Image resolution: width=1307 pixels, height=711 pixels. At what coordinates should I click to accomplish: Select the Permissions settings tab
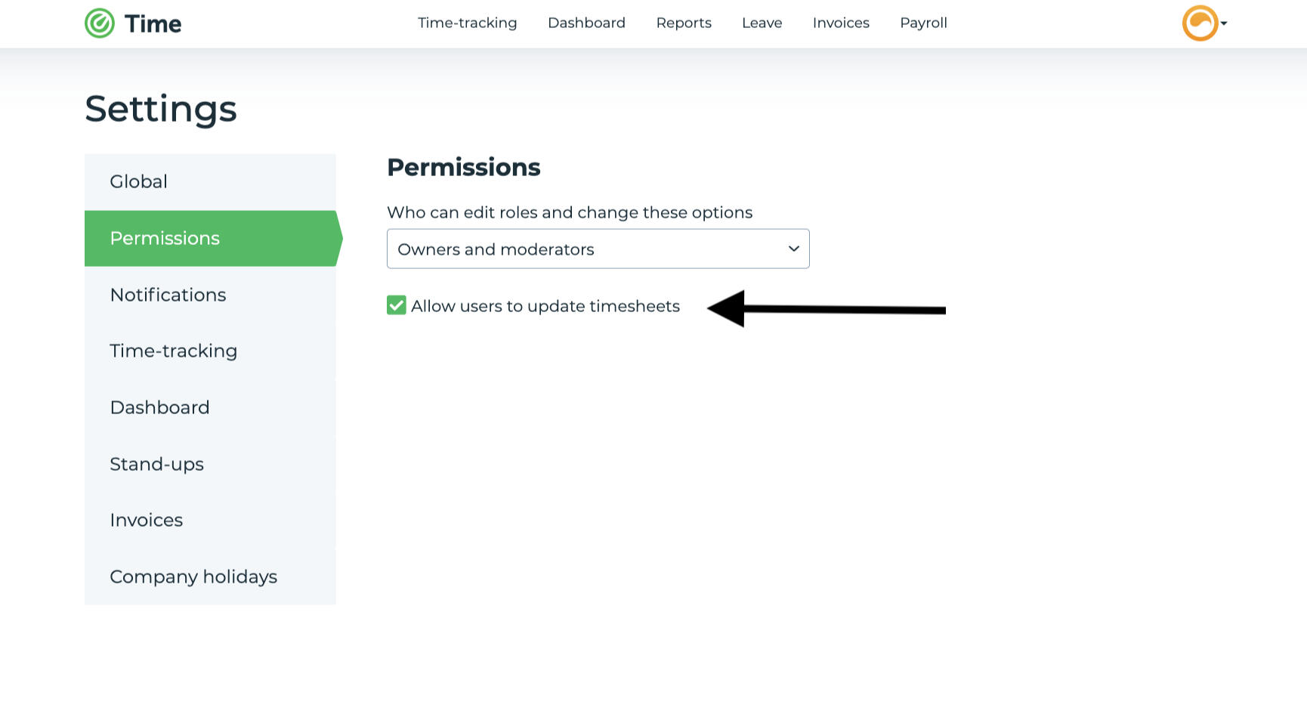tap(165, 238)
